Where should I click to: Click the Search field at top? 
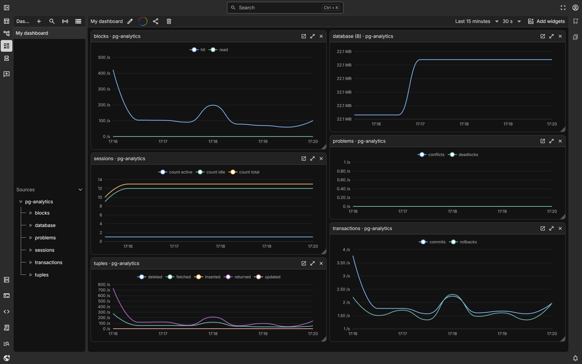[x=285, y=8]
